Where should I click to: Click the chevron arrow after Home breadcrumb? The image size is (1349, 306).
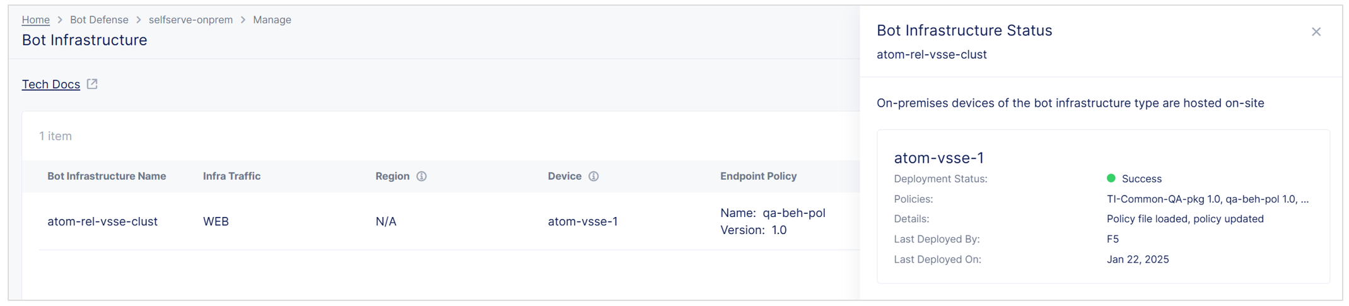[x=60, y=20]
